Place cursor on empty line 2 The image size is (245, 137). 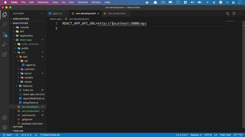coord(144,29)
